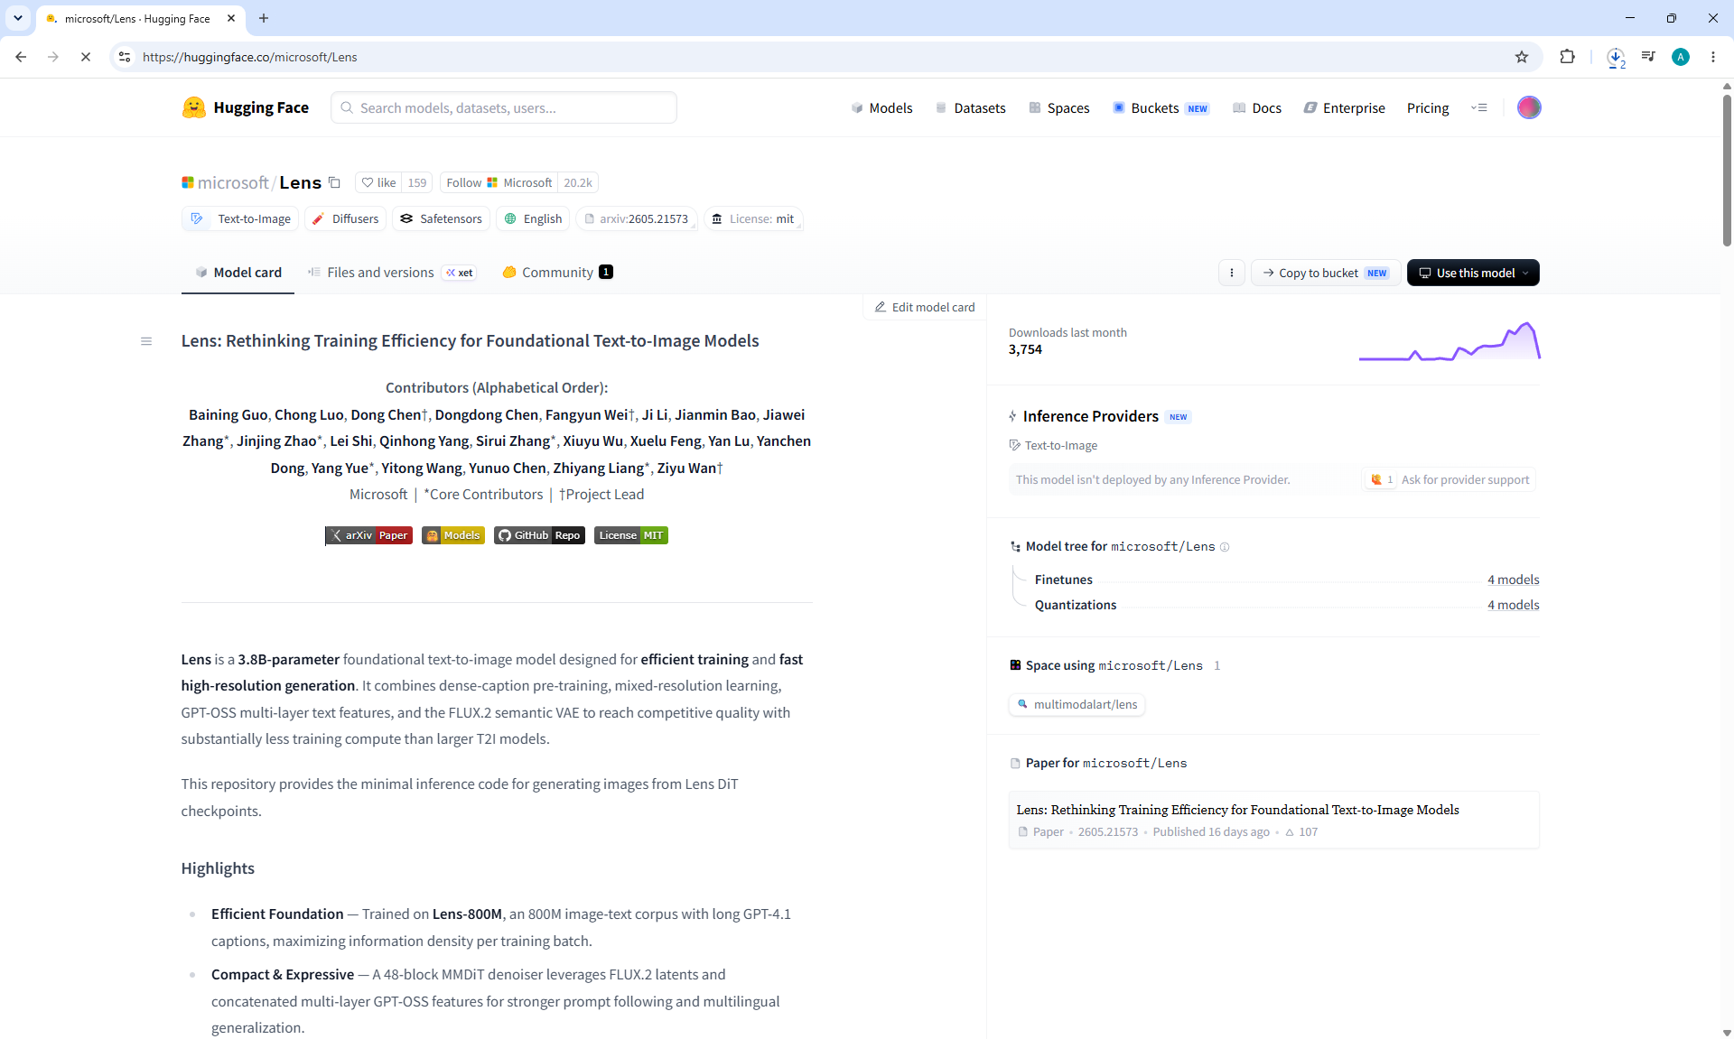Open the paper upvote count 107
This screenshot has height=1039, width=1734.
pos(1301,832)
